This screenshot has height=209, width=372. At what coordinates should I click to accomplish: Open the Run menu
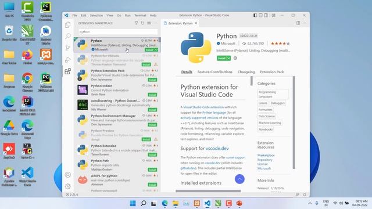(128, 15)
